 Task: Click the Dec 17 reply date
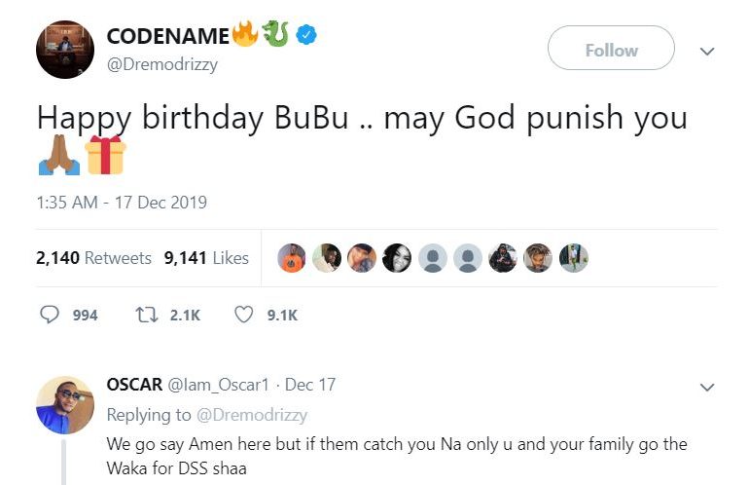pos(310,385)
